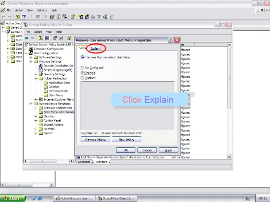Click the Create New User icon in Active Directory

point(81,17)
